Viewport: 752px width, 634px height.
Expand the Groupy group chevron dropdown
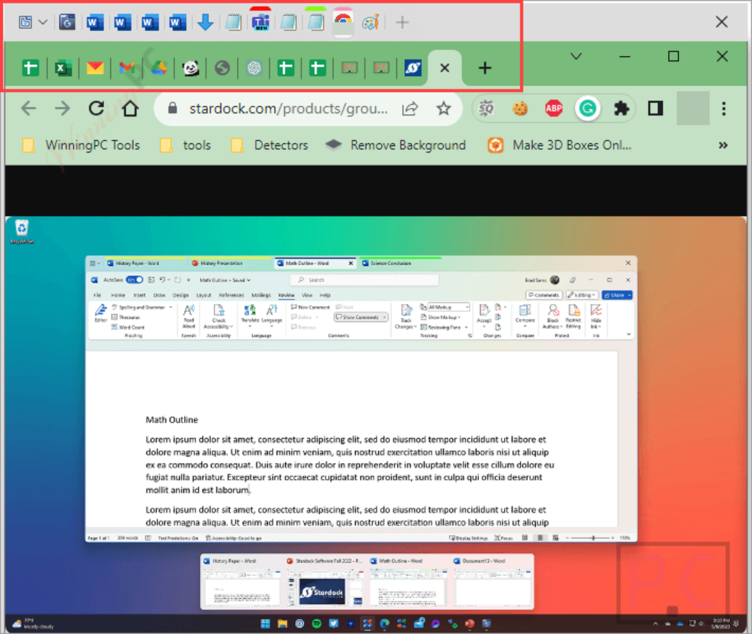43,22
